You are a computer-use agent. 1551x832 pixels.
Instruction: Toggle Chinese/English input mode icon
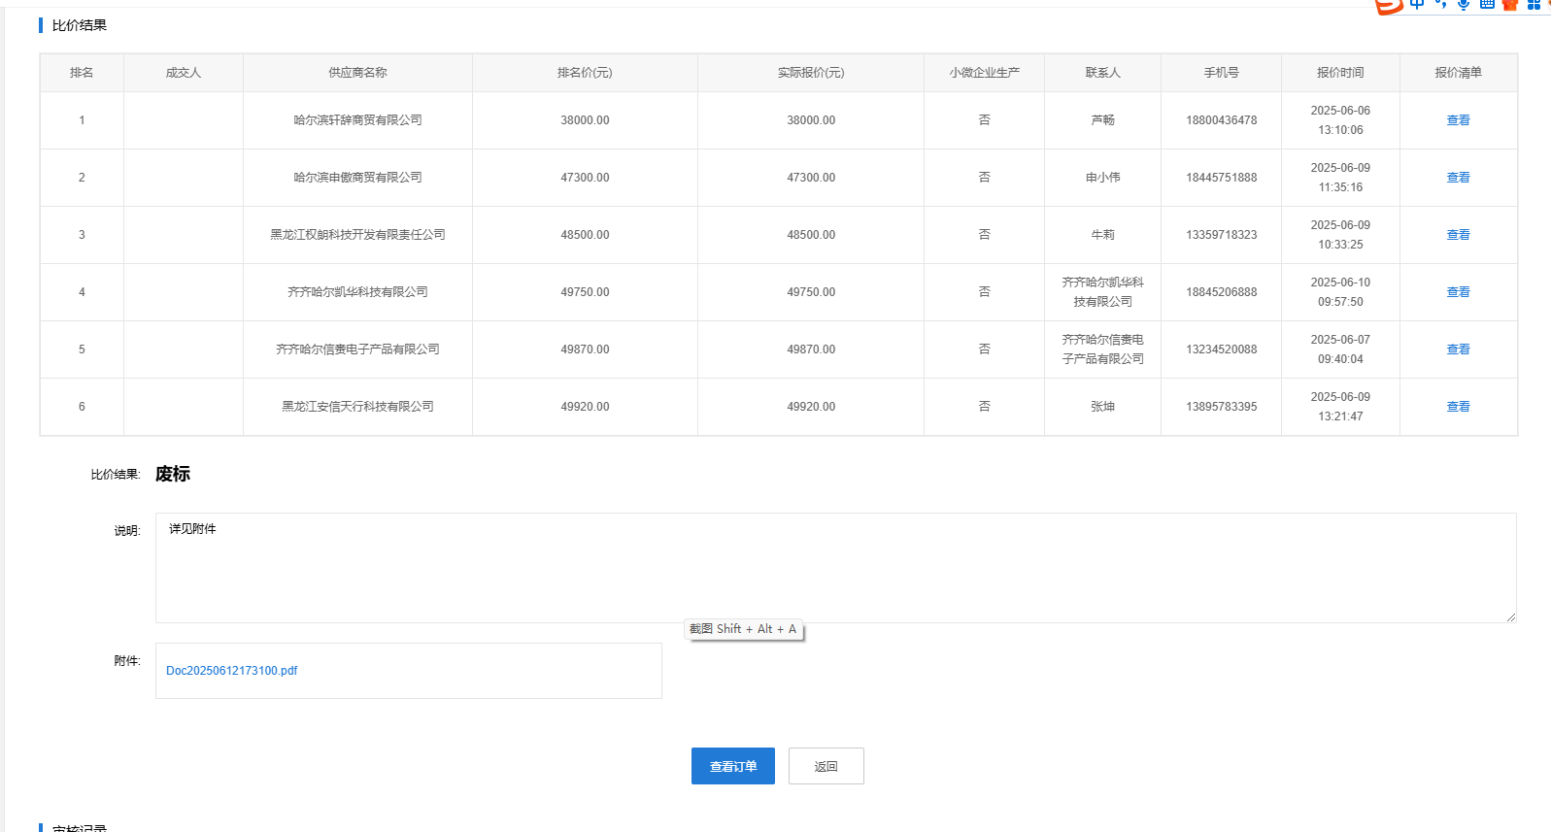1417,4
